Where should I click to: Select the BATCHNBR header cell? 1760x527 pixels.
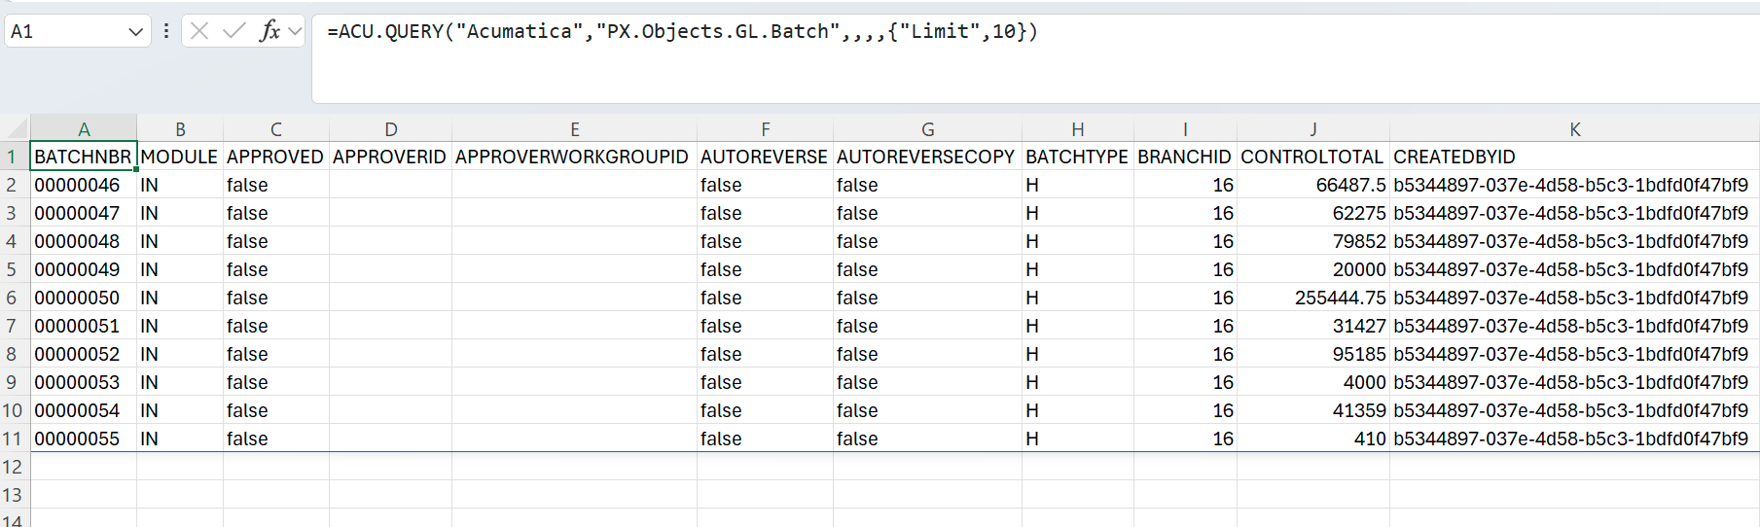click(x=83, y=157)
